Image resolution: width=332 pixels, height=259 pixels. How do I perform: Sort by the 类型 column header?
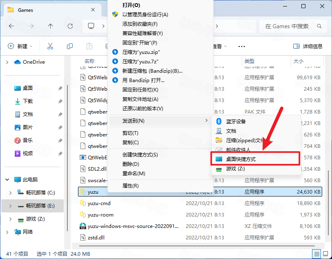pos(249,61)
